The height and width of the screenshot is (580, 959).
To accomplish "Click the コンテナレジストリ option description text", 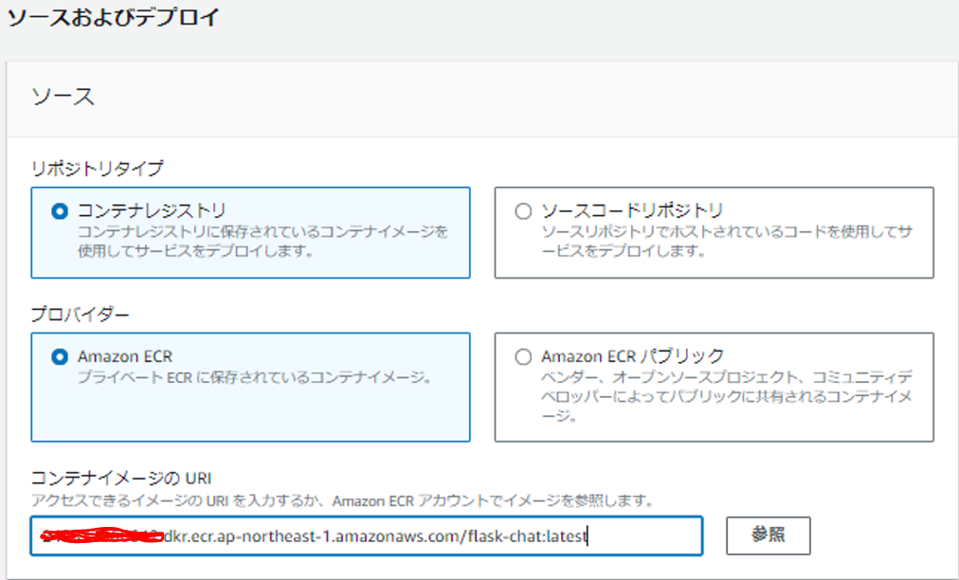I will tap(262, 241).
